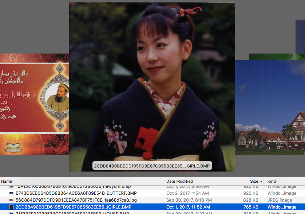
Task: Click the BUTTERF.BMP file icon
Action: [11, 193]
